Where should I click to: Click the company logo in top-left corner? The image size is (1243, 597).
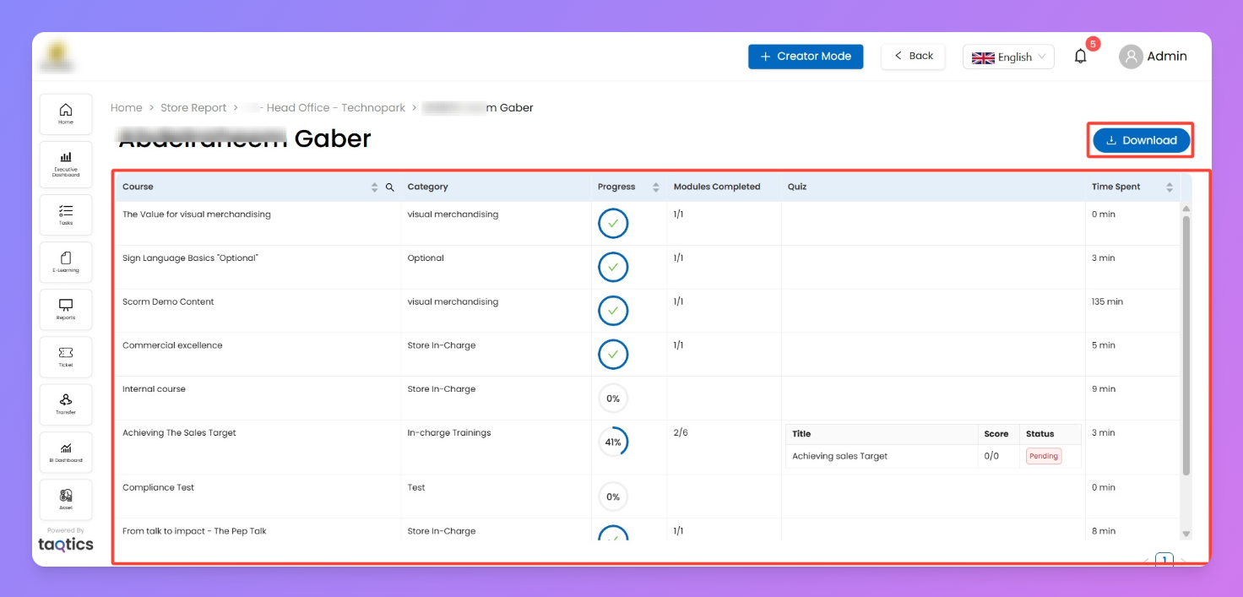point(58,57)
